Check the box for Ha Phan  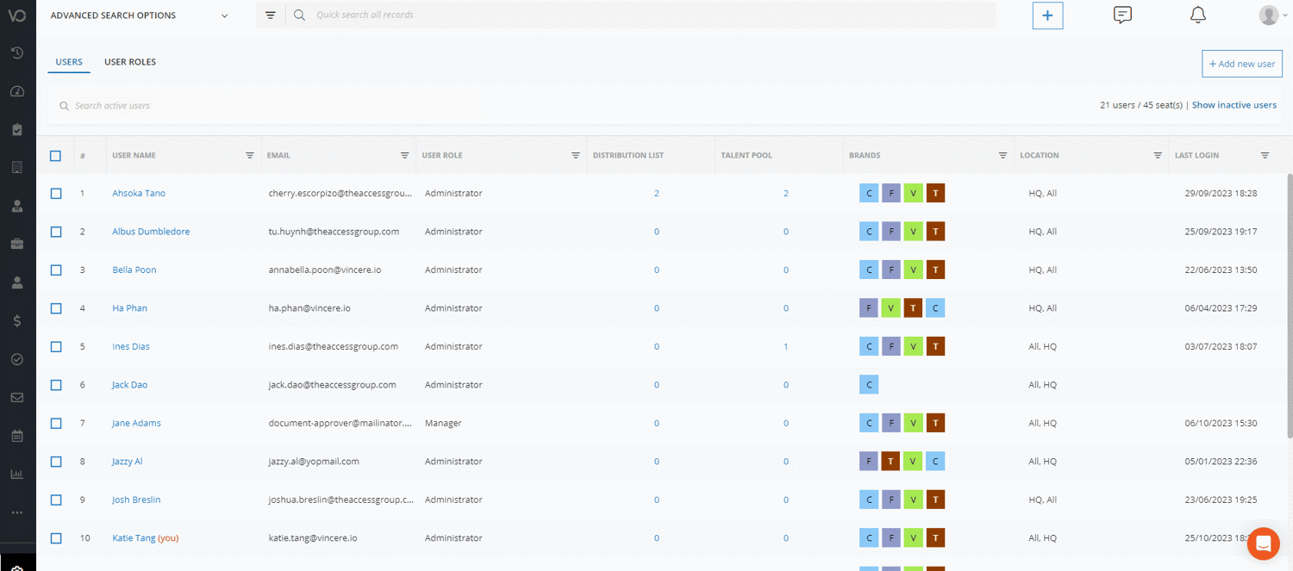[x=56, y=308]
